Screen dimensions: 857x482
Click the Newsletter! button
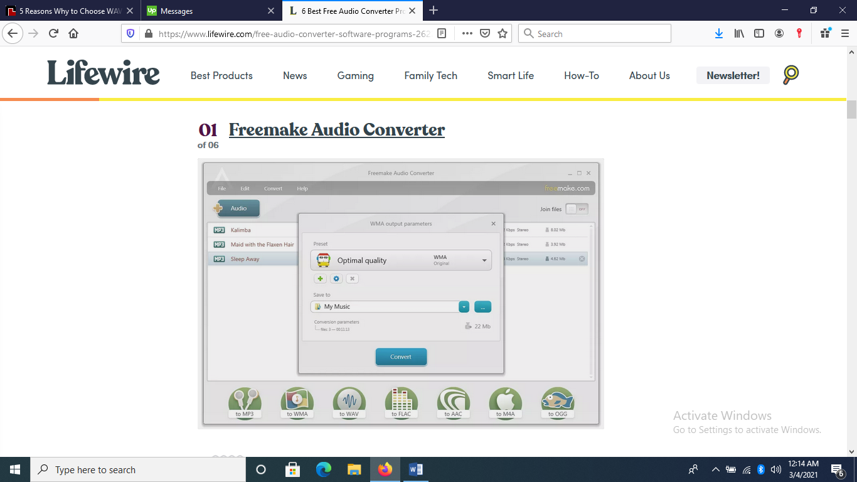pos(733,75)
